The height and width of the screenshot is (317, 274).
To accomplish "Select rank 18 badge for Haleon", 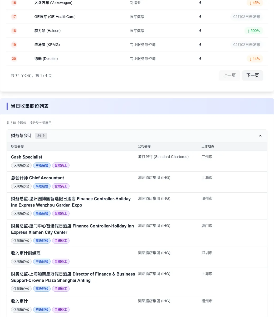I will [14, 31].
